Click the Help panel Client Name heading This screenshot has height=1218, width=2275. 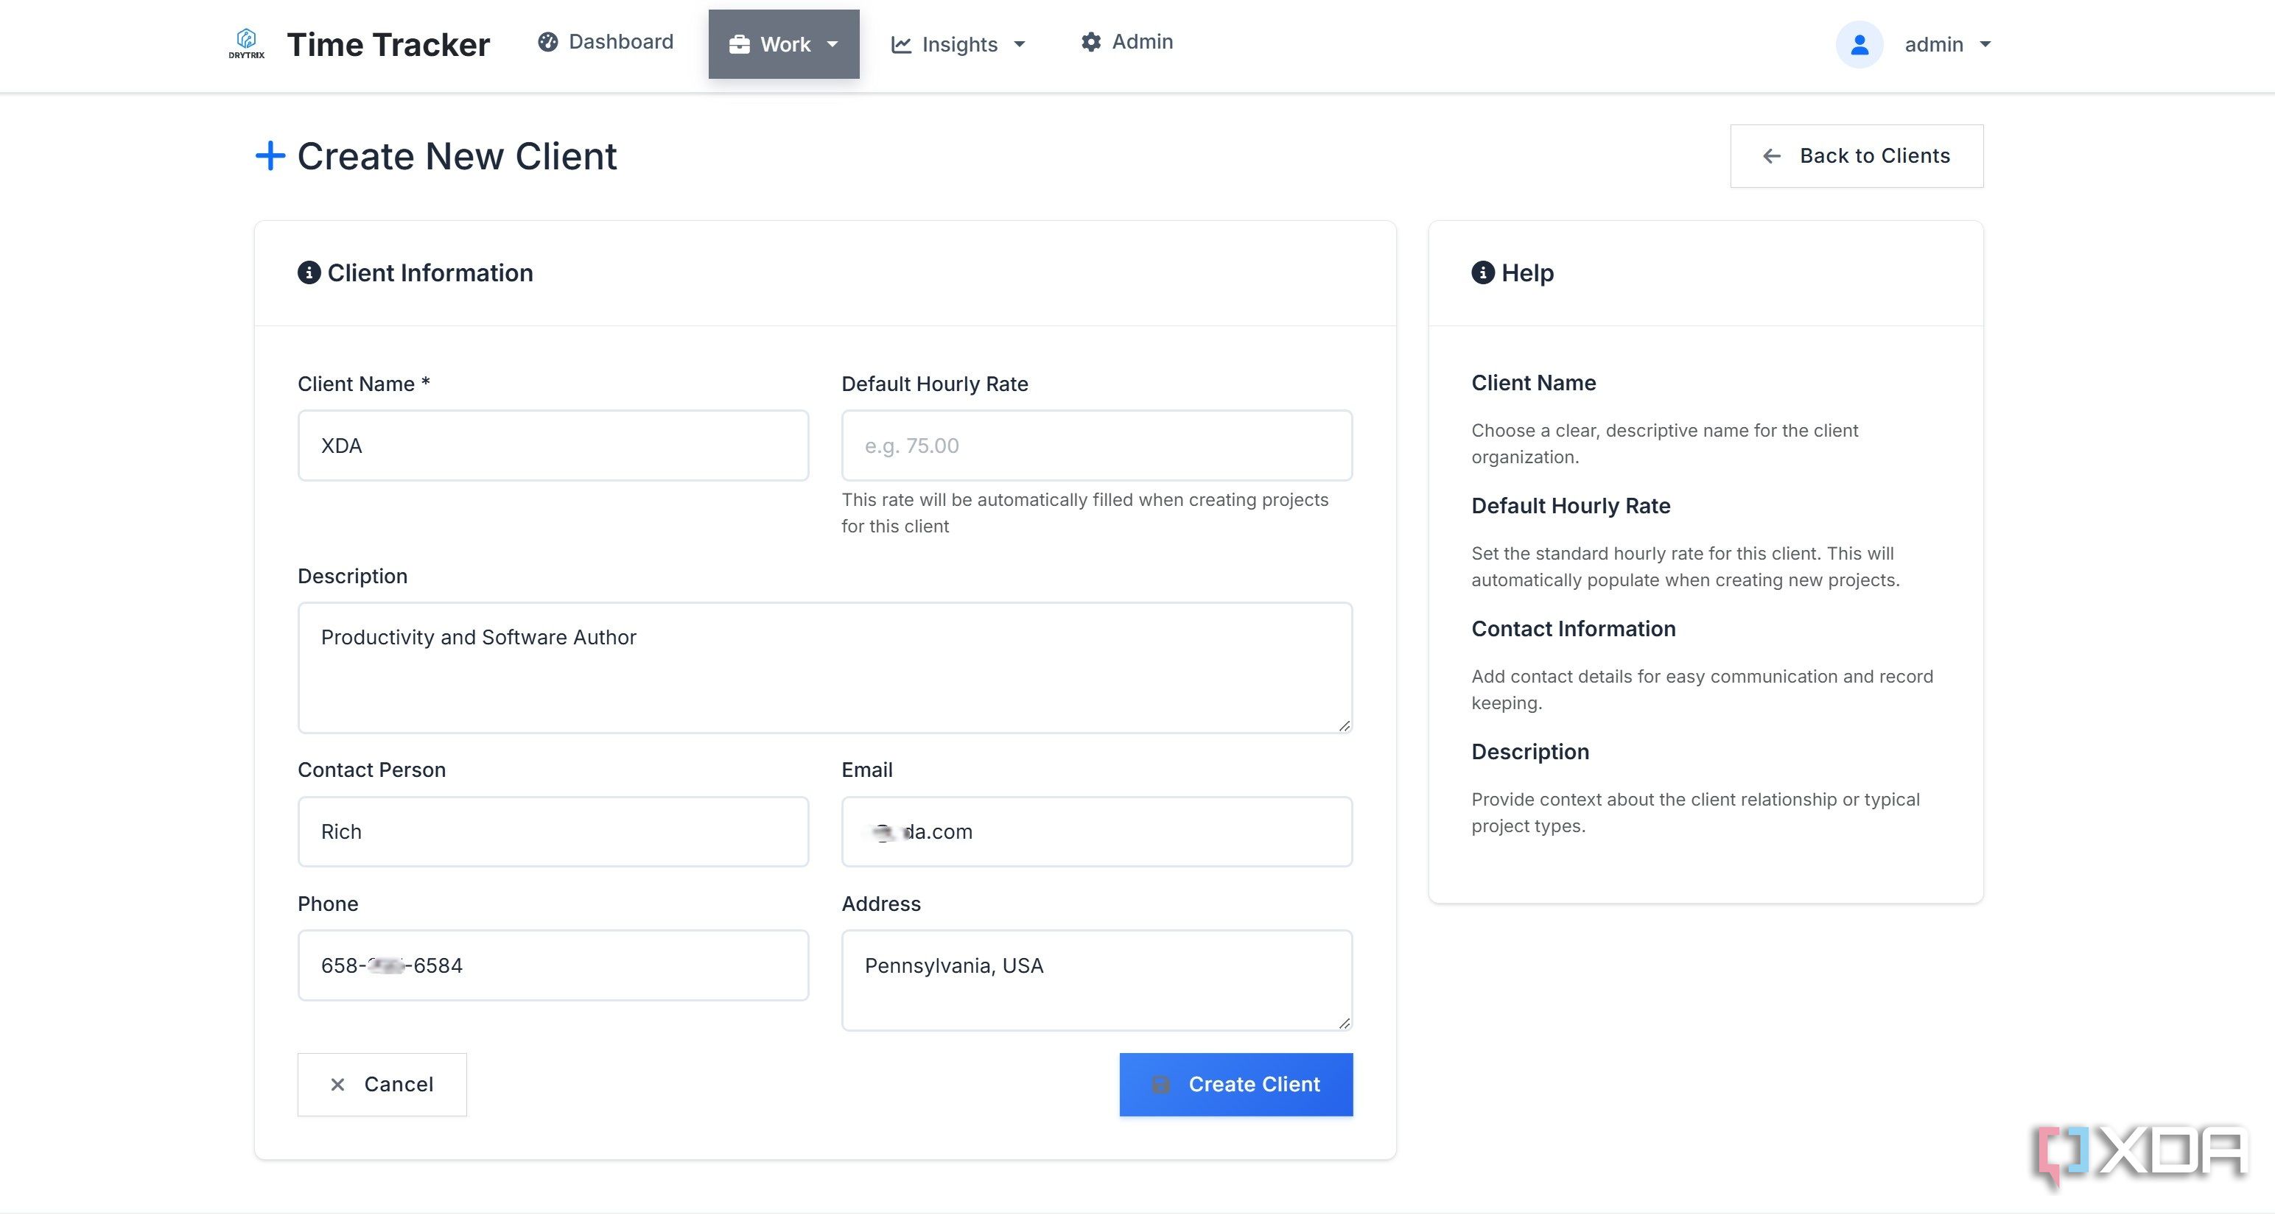(x=1533, y=383)
